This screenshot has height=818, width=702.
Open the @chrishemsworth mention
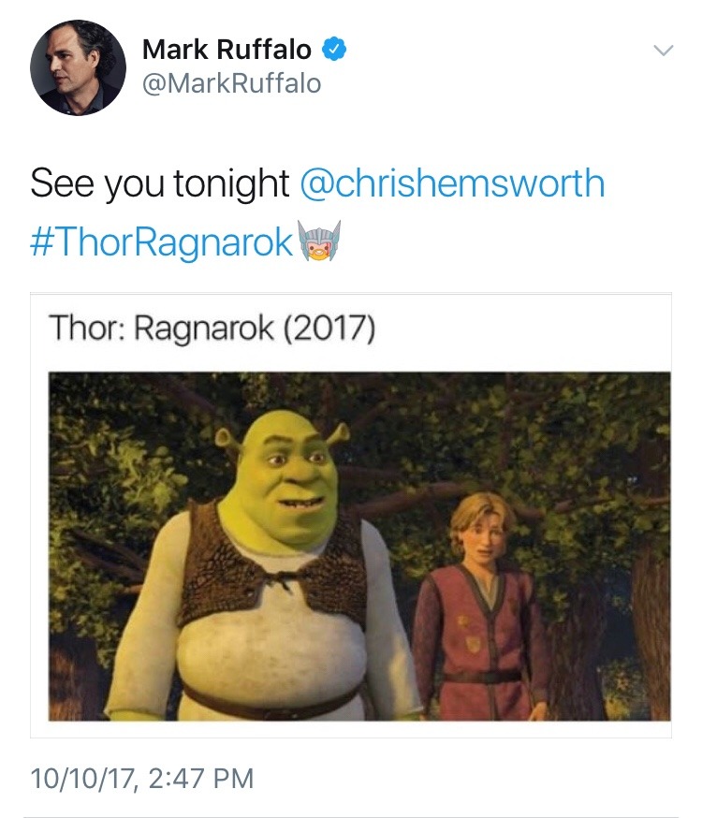pos(452,183)
